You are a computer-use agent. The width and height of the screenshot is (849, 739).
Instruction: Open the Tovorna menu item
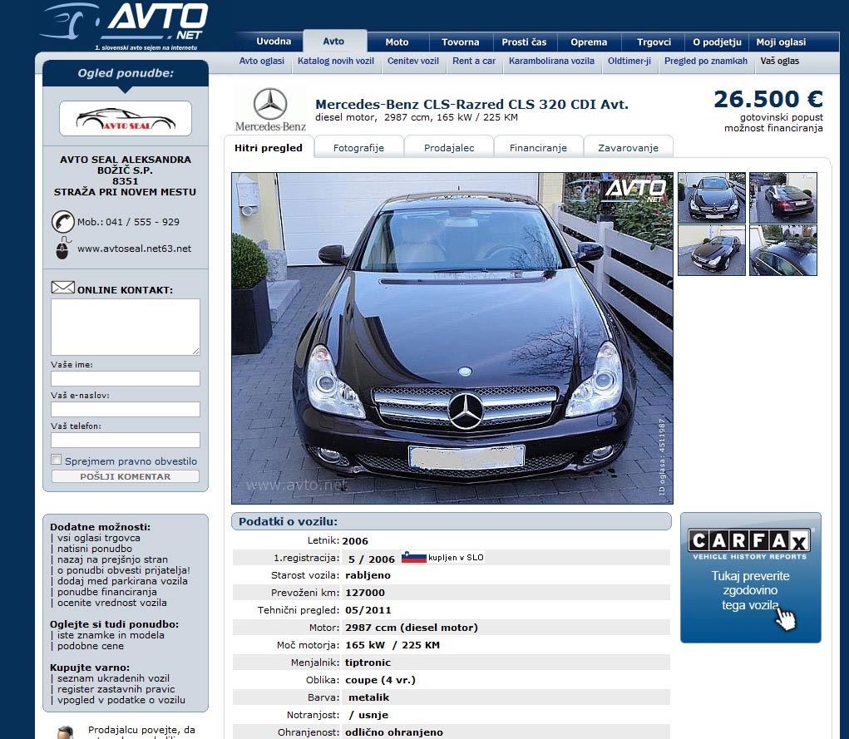coord(460,42)
